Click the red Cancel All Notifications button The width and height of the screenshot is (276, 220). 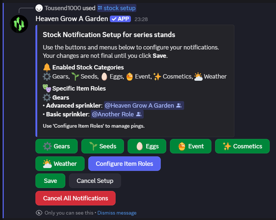[76, 198]
